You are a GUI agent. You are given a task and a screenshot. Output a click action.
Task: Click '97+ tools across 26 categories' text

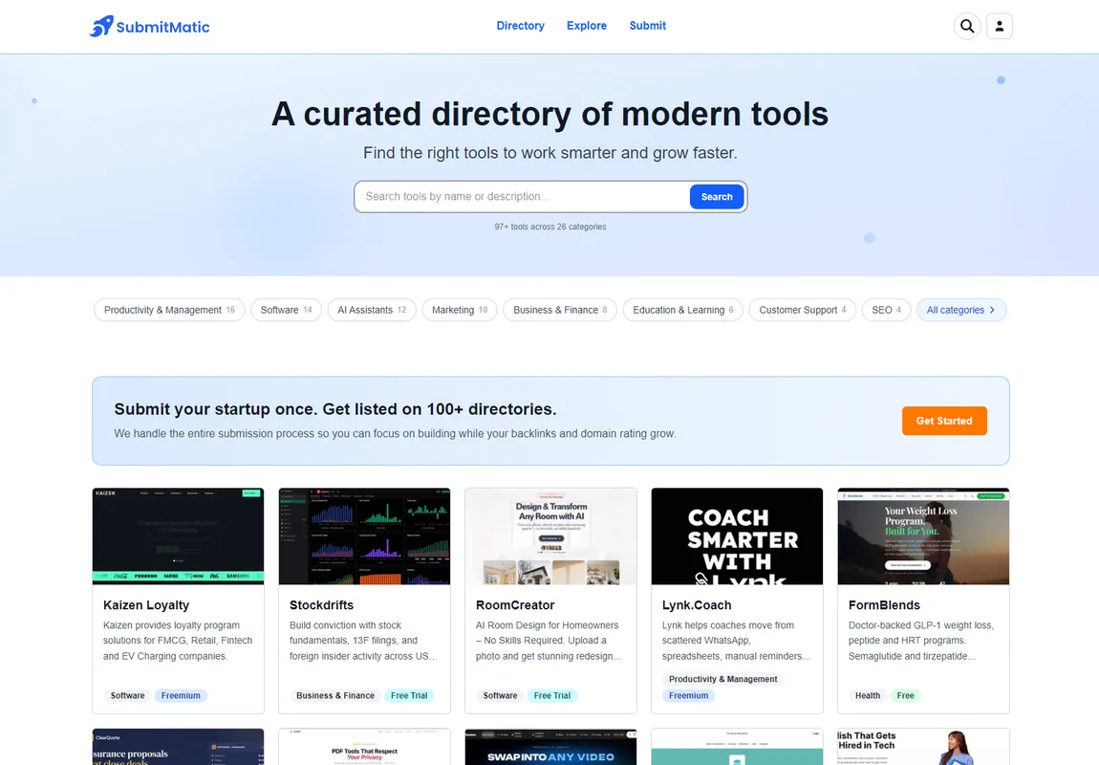pyautogui.click(x=550, y=227)
